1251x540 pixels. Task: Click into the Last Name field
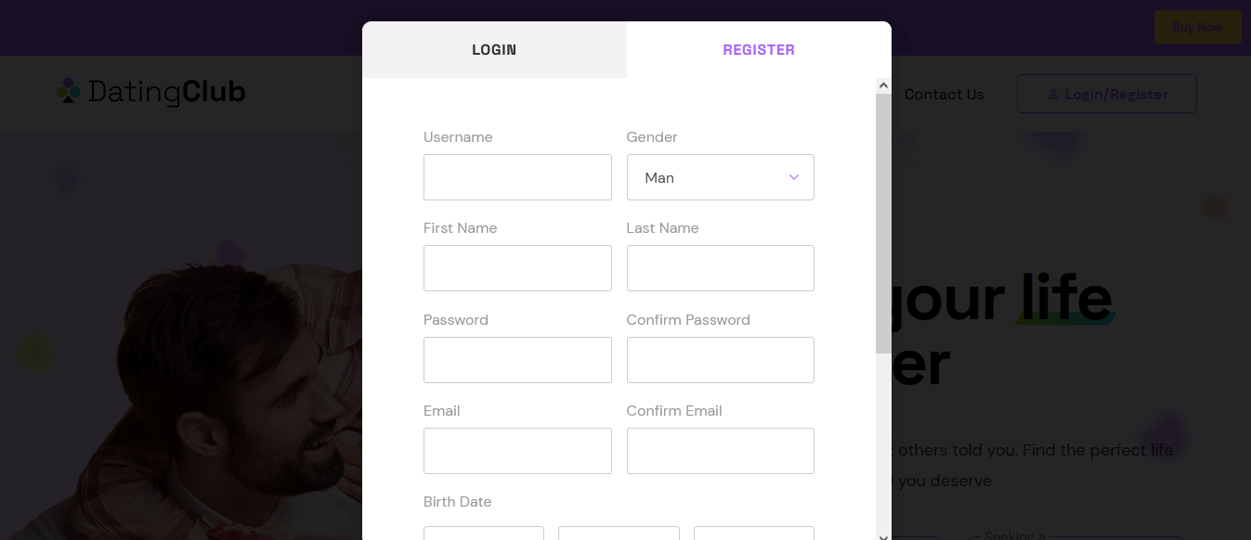(x=721, y=268)
